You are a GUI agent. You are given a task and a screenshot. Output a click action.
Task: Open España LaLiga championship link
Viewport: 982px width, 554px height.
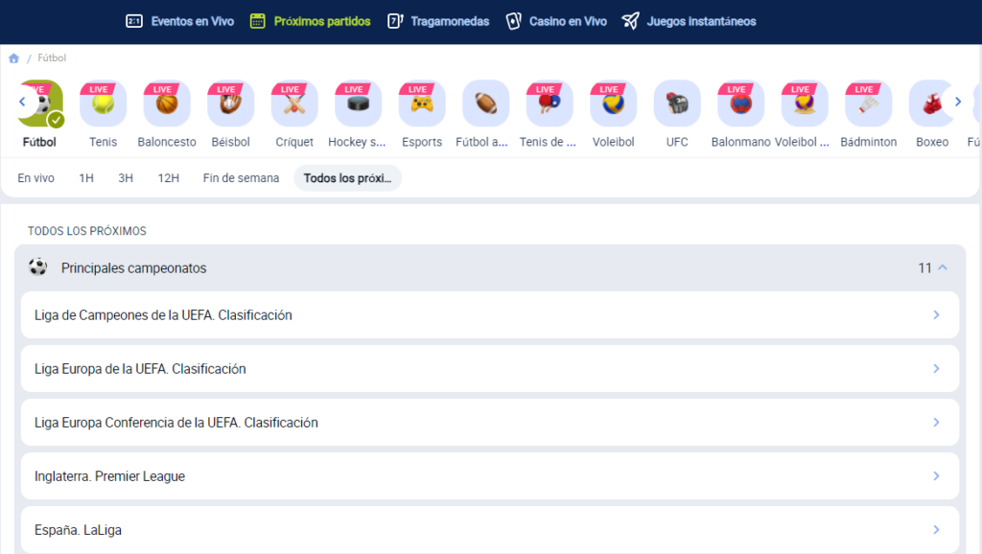point(489,530)
